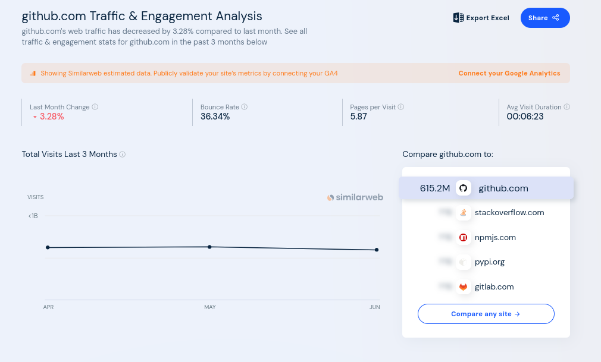Click the orange chart icon in banner
Image resolution: width=601 pixels, height=362 pixels.
coord(33,73)
